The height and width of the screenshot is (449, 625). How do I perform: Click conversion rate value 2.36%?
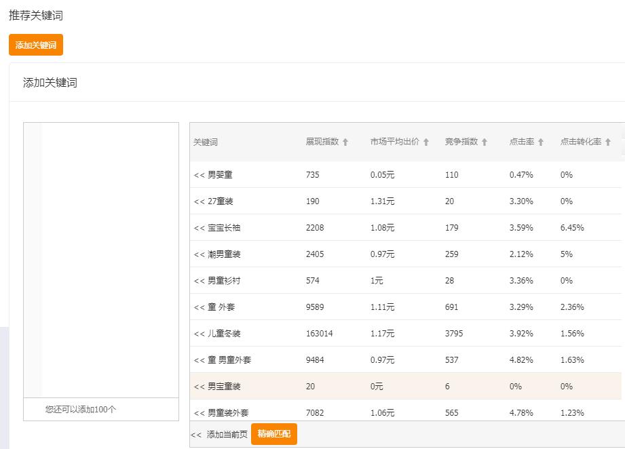[572, 307]
